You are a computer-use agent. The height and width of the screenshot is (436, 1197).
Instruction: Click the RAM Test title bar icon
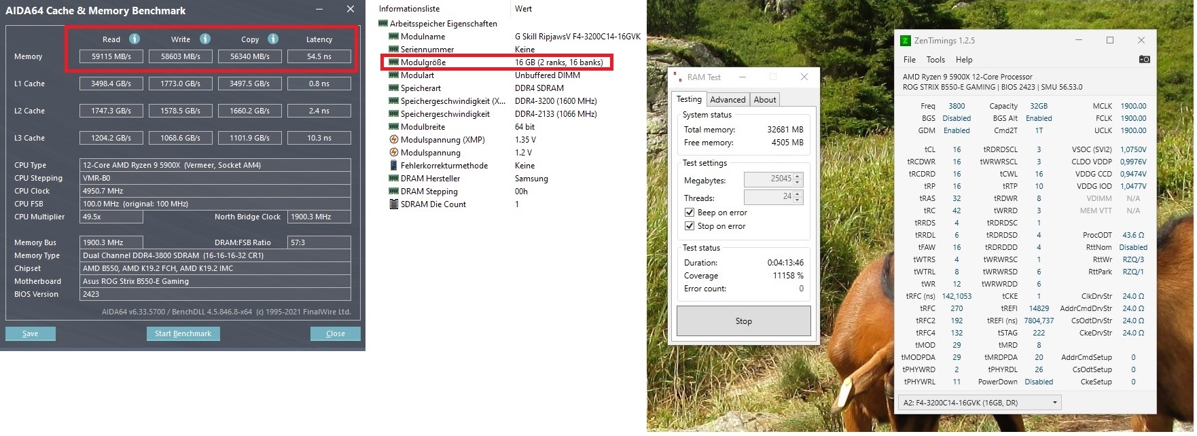click(677, 77)
